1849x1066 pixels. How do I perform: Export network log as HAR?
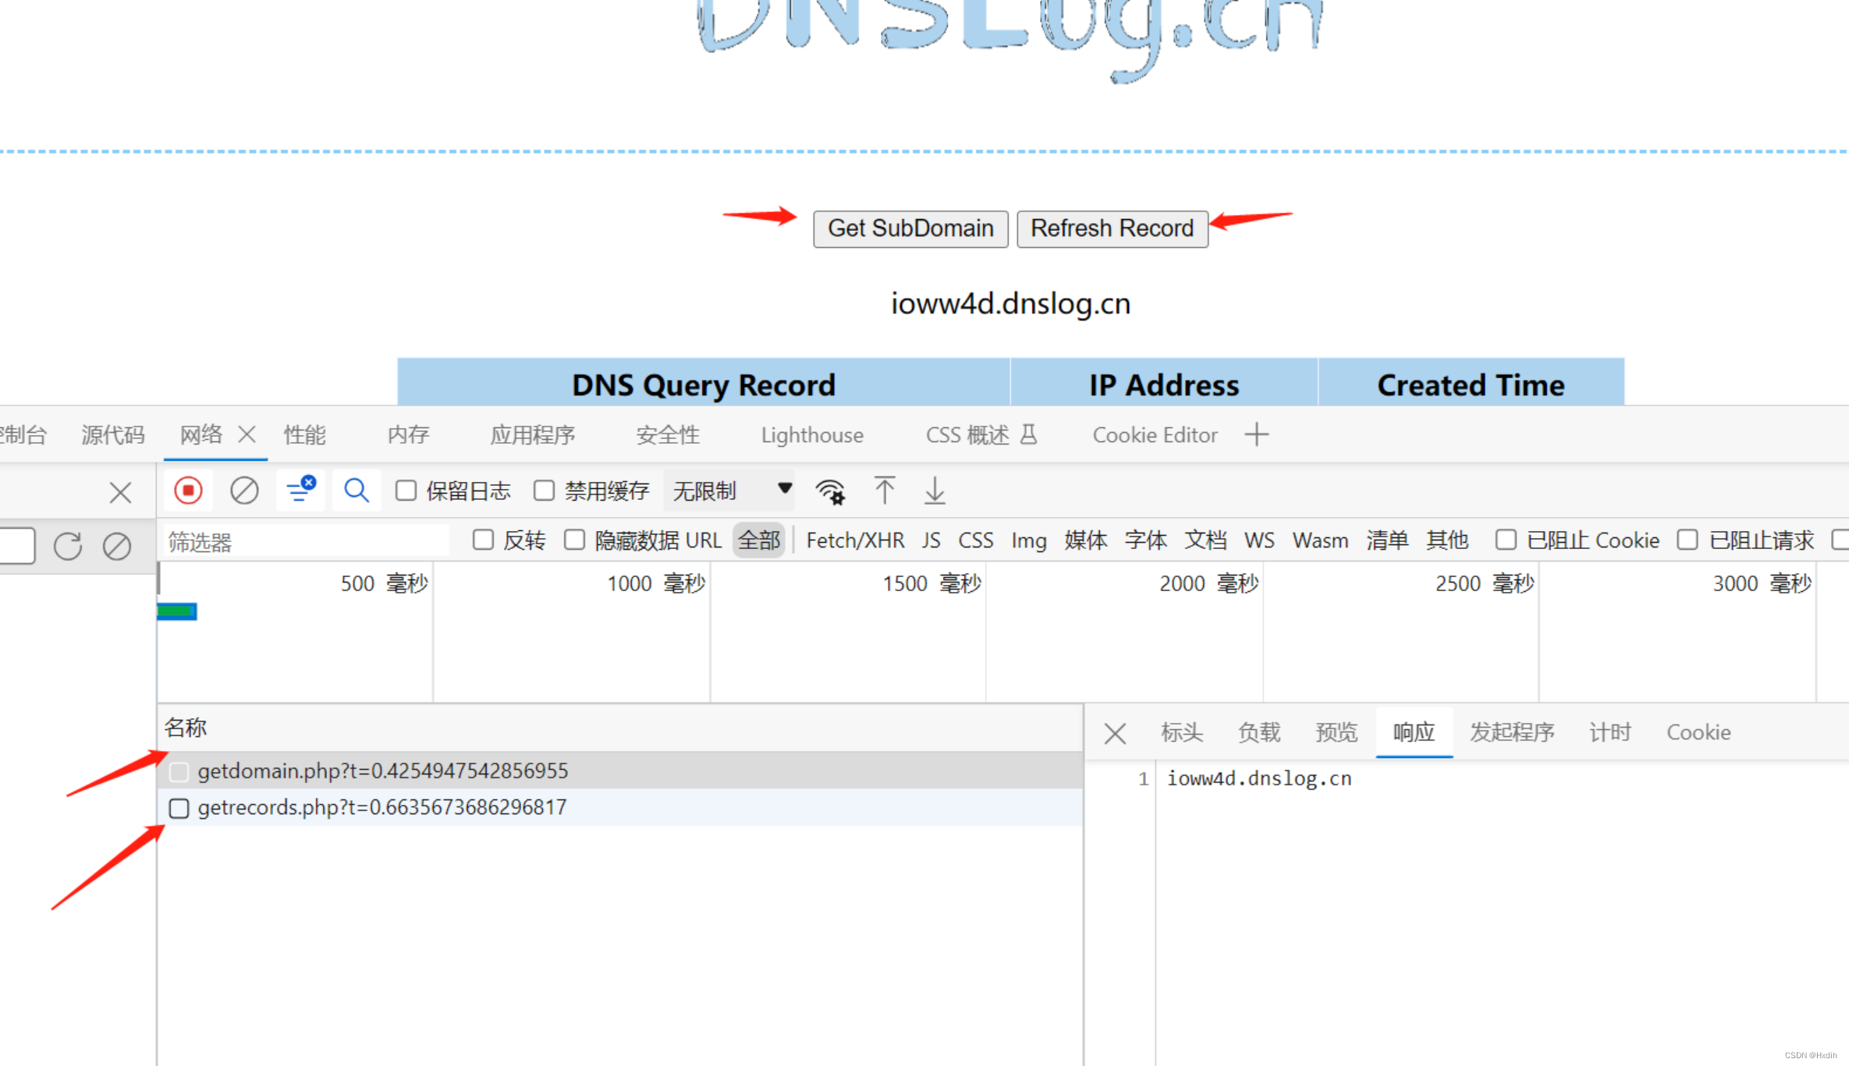[934, 491]
